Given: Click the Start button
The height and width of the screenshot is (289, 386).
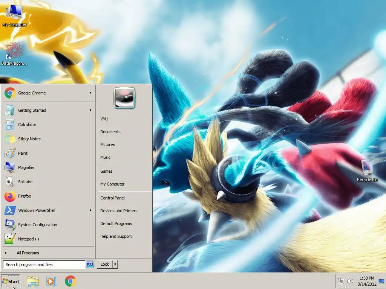Looking at the screenshot, I should pyautogui.click(x=10, y=281).
